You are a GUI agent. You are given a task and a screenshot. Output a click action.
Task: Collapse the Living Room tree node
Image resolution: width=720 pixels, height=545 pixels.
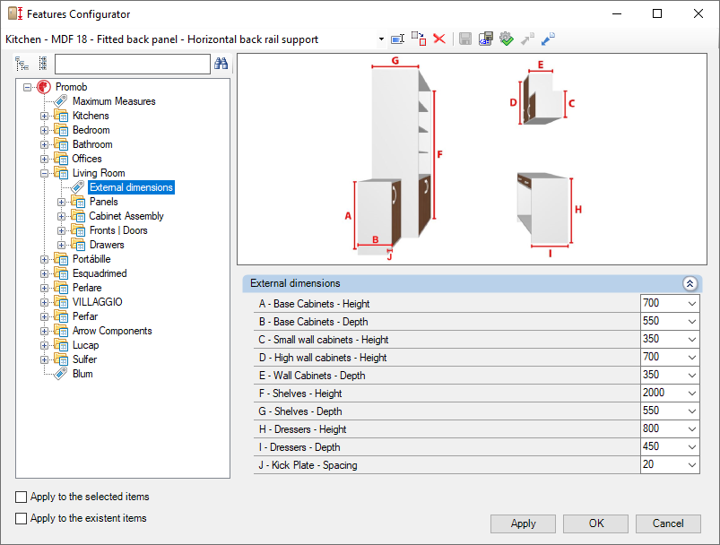click(x=44, y=173)
